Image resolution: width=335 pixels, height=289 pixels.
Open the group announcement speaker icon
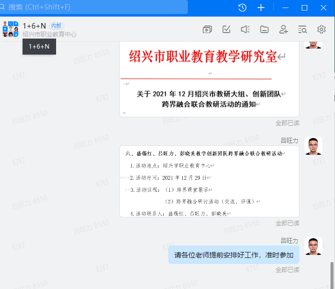click(x=245, y=30)
